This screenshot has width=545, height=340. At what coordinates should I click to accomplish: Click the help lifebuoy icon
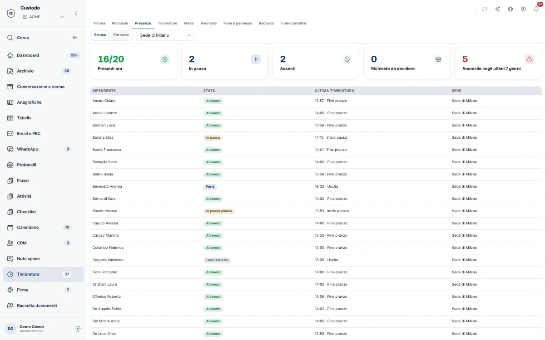tap(510, 9)
